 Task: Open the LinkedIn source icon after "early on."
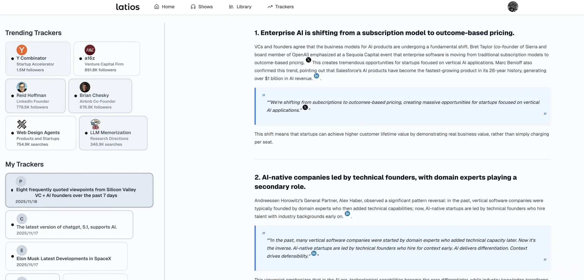click(x=347, y=214)
